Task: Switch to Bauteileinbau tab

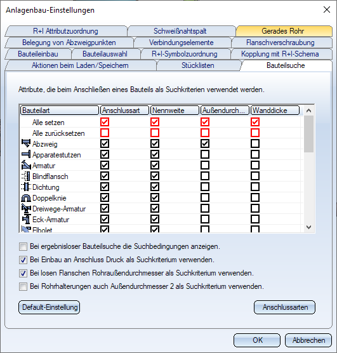Action: (x=38, y=54)
